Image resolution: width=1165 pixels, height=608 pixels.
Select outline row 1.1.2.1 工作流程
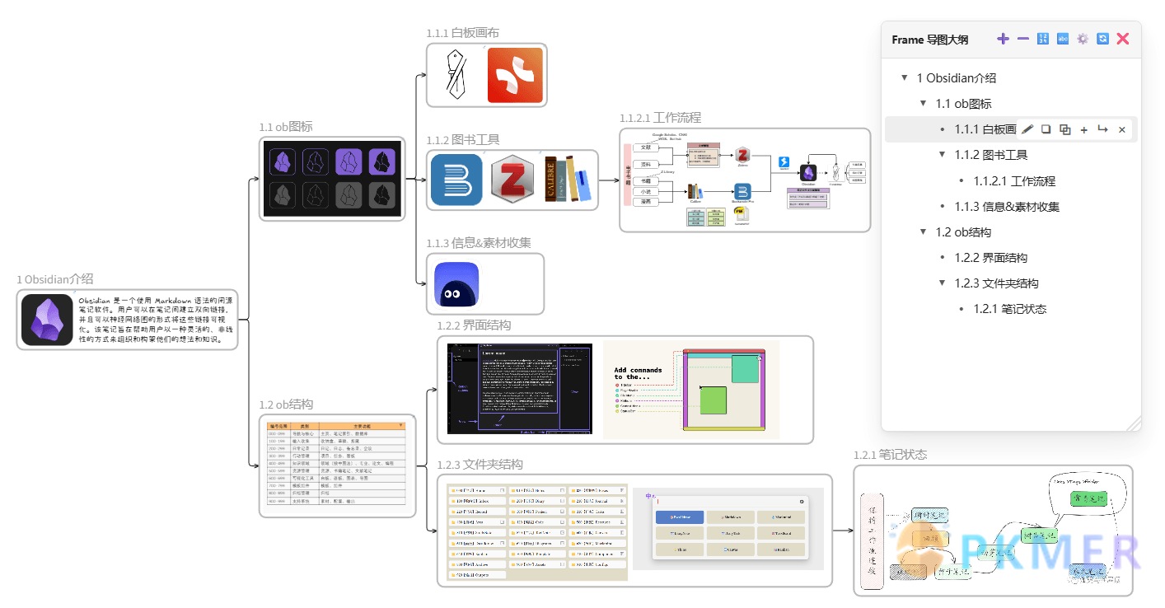(x=1014, y=181)
